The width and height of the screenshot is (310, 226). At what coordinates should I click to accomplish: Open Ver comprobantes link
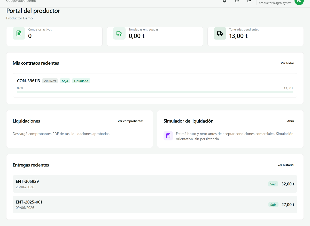[x=130, y=121]
